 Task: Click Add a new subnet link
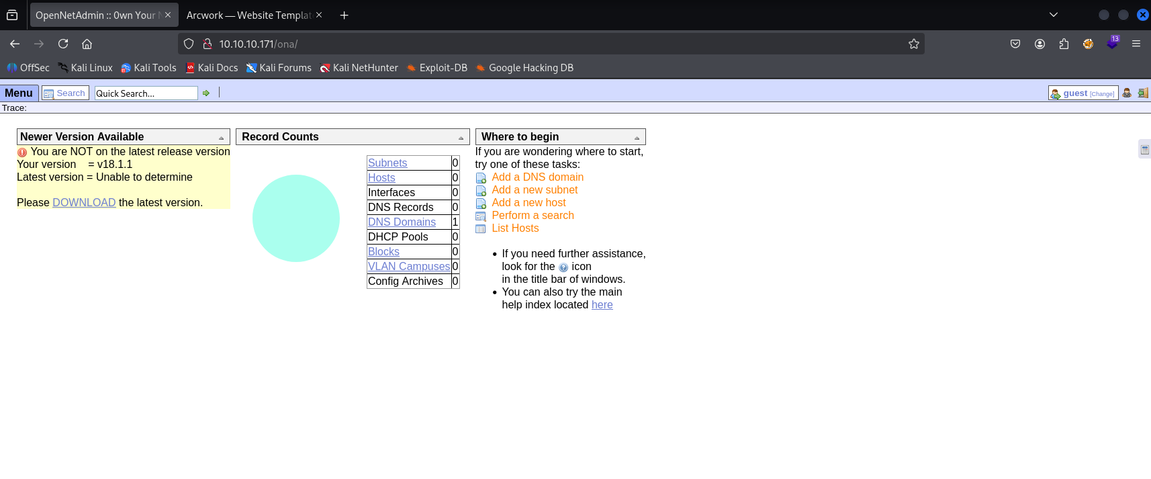point(535,189)
